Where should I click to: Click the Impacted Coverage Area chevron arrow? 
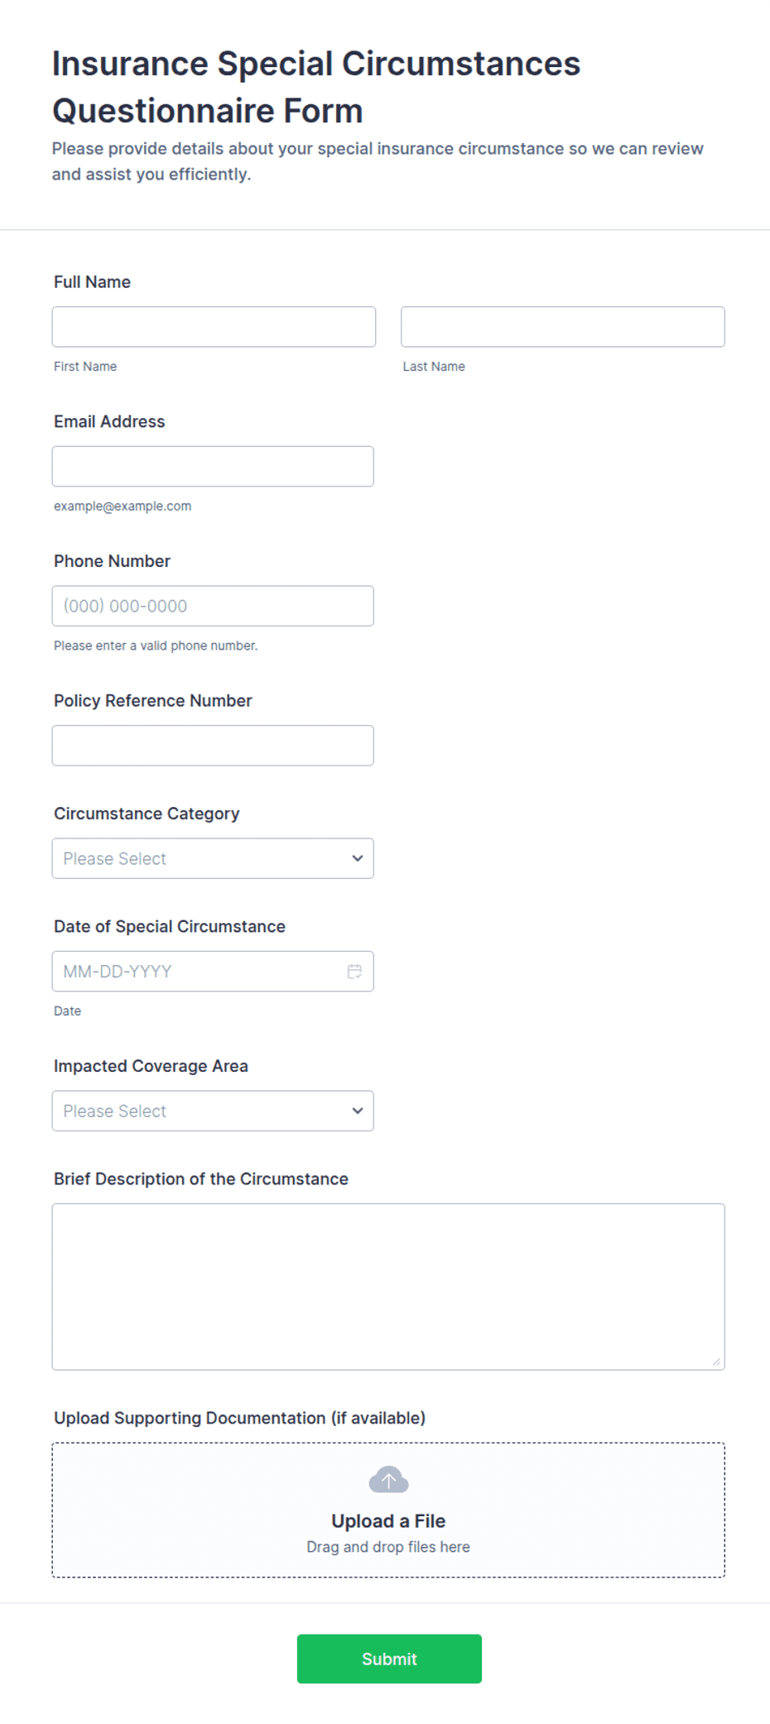coord(357,1111)
